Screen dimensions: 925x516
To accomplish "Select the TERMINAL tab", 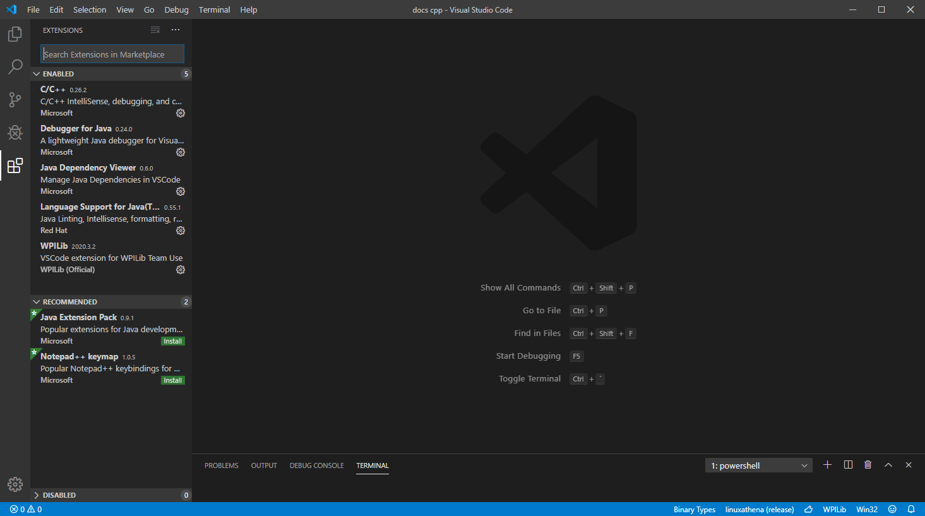I will tap(373, 465).
